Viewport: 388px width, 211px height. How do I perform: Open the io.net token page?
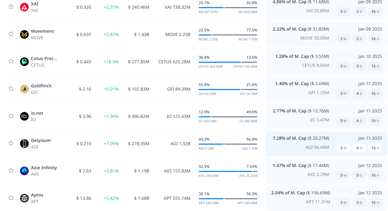(x=37, y=113)
